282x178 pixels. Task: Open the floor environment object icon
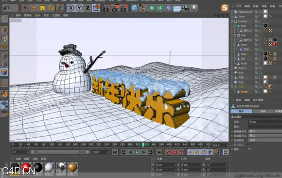pos(177,8)
